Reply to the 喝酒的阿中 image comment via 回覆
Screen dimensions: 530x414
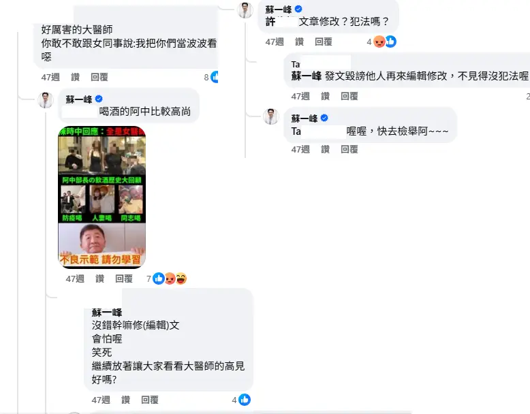[124, 278]
